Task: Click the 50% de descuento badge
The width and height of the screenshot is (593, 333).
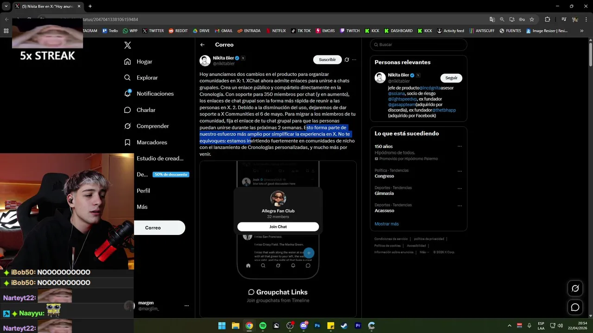Action: (171, 174)
